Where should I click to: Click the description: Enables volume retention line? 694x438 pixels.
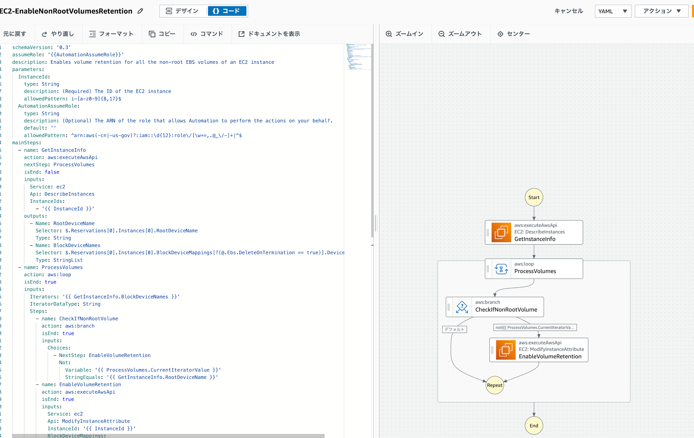(x=143, y=62)
